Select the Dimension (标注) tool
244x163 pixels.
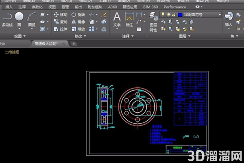[129, 20]
